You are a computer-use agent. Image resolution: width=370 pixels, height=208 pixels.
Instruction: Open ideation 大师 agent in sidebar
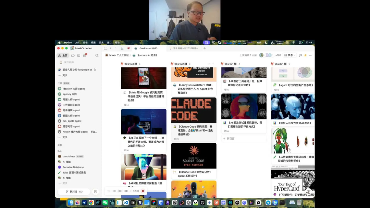73,89
